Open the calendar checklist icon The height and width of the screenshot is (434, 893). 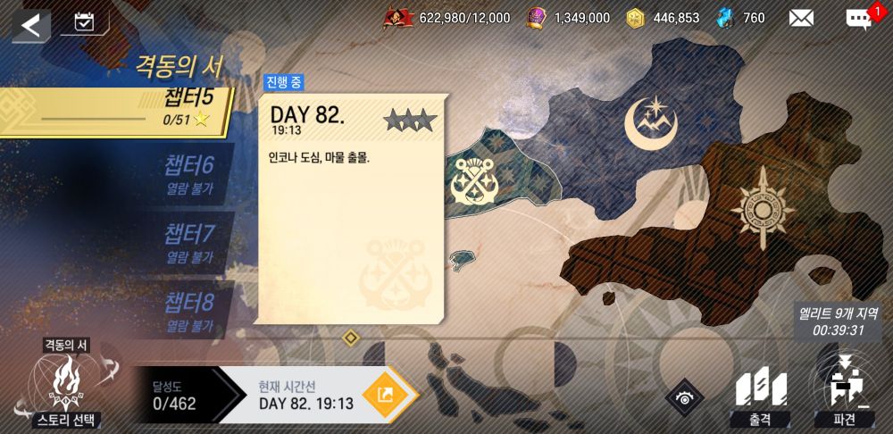pos(84,22)
